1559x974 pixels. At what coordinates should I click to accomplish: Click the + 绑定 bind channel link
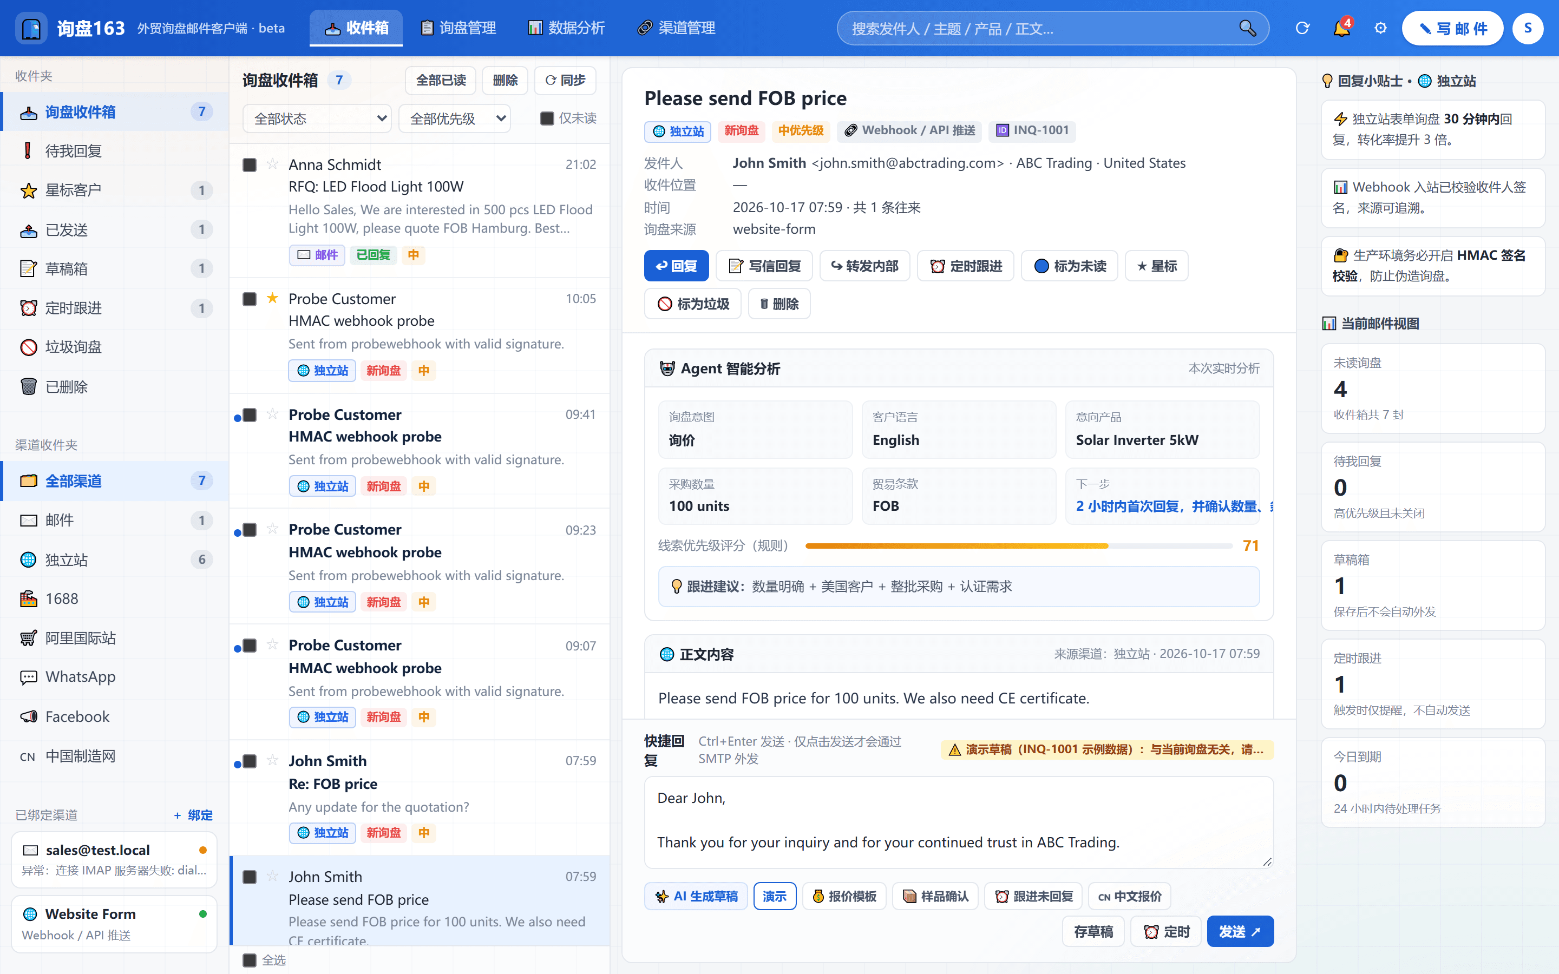193,815
